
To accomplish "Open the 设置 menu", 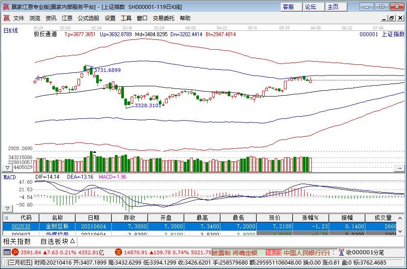I will point(110,18).
